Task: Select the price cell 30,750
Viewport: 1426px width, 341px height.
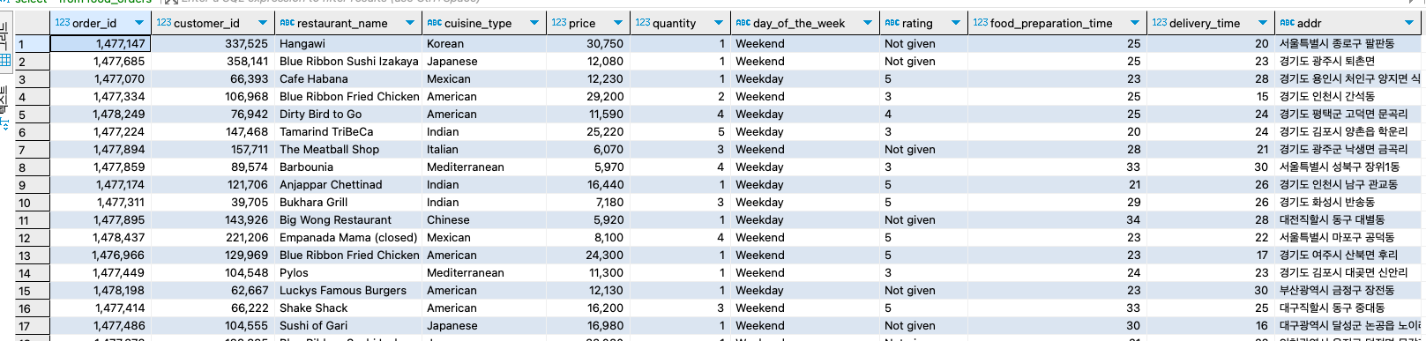Action: pyautogui.click(x=588, y=43)
